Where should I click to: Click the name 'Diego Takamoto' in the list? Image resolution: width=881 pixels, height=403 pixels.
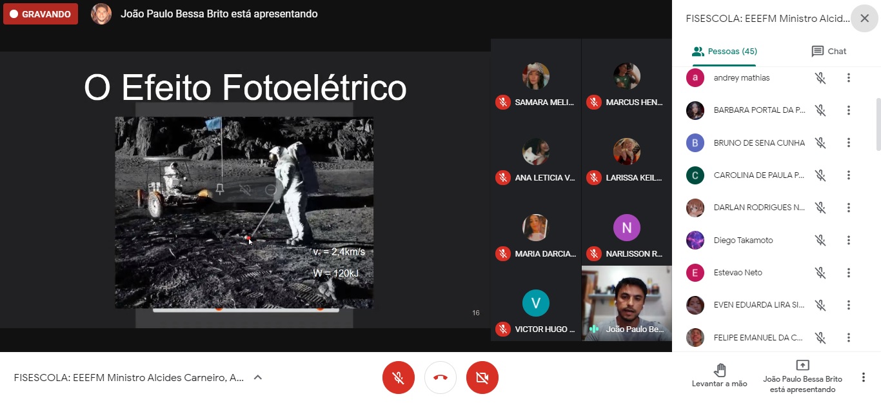(x=743, y=240)
